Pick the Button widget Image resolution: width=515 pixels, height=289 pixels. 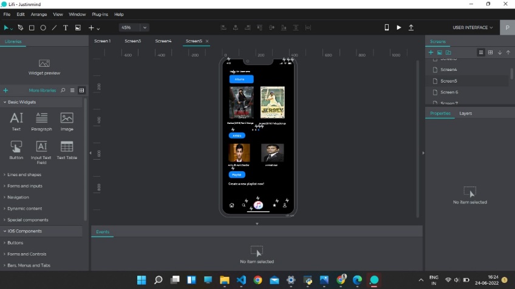16,150
